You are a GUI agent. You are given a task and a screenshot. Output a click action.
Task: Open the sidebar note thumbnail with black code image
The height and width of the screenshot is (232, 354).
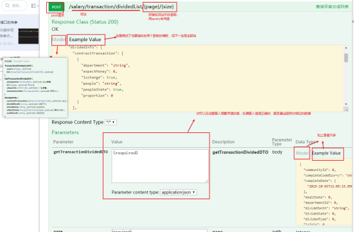[28, 36]
